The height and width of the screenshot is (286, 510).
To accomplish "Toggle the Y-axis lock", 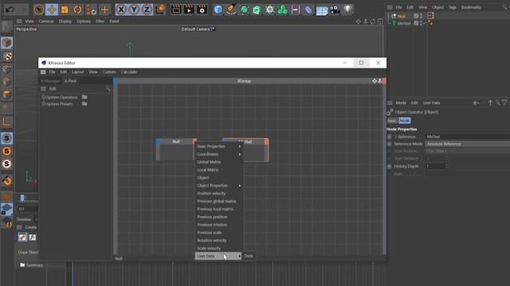I will tap(134, 10).
